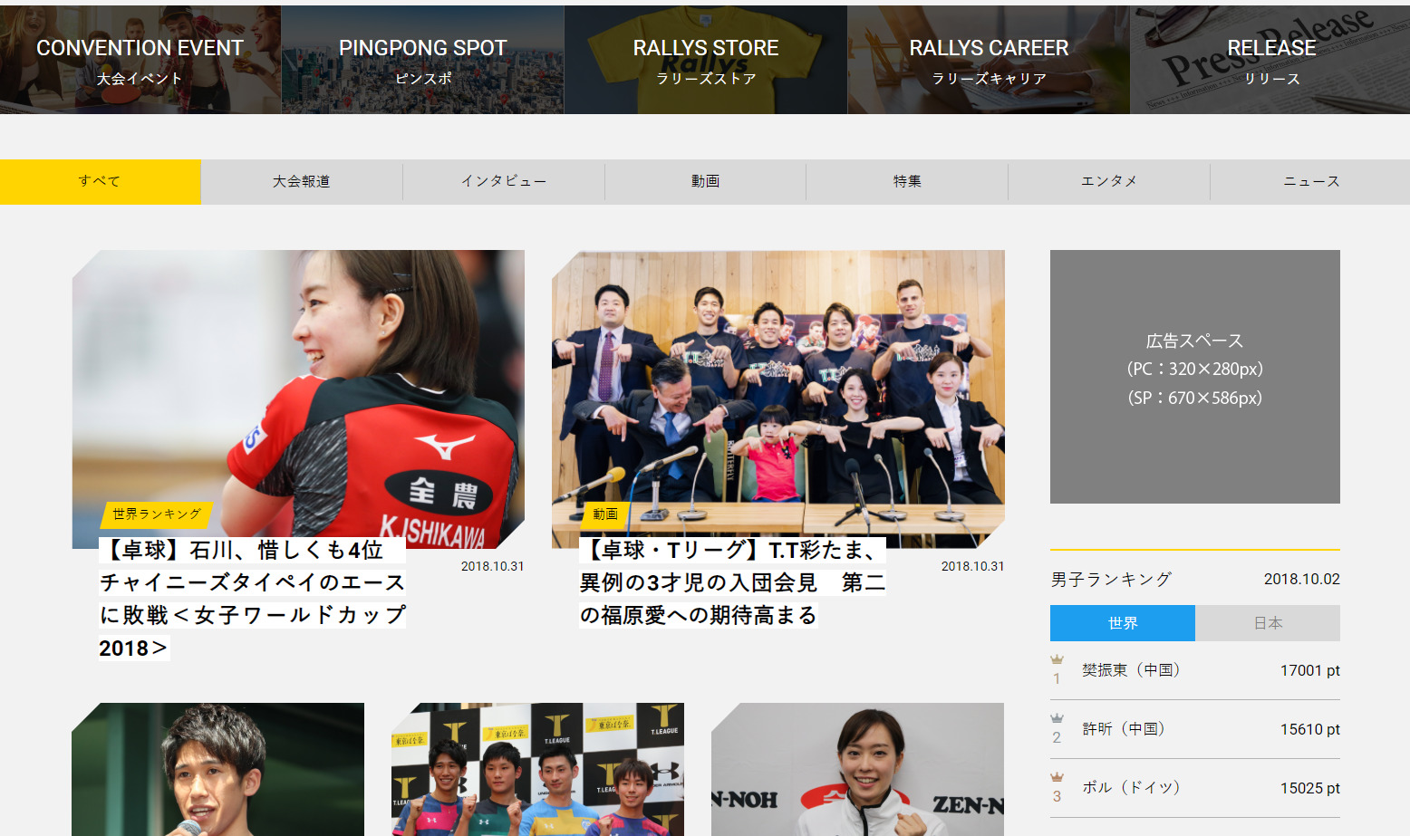Open the CONVENTION EVENT banner

140,60
